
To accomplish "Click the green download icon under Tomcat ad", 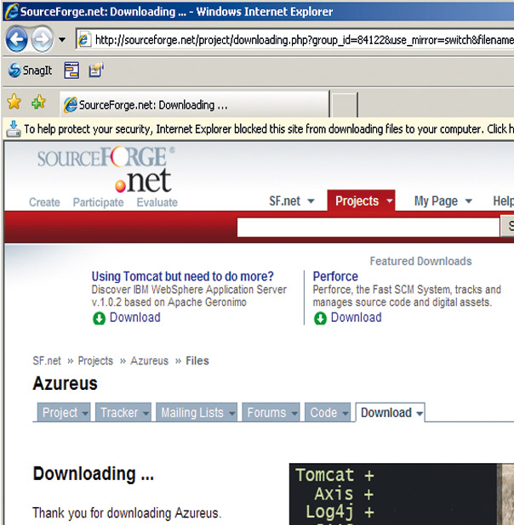I will pyautogui.click(x=100, y=319).
